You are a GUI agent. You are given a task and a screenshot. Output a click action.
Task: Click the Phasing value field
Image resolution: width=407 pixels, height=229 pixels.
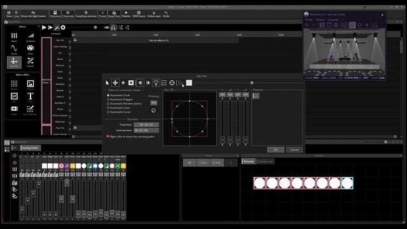pos(154,103)
